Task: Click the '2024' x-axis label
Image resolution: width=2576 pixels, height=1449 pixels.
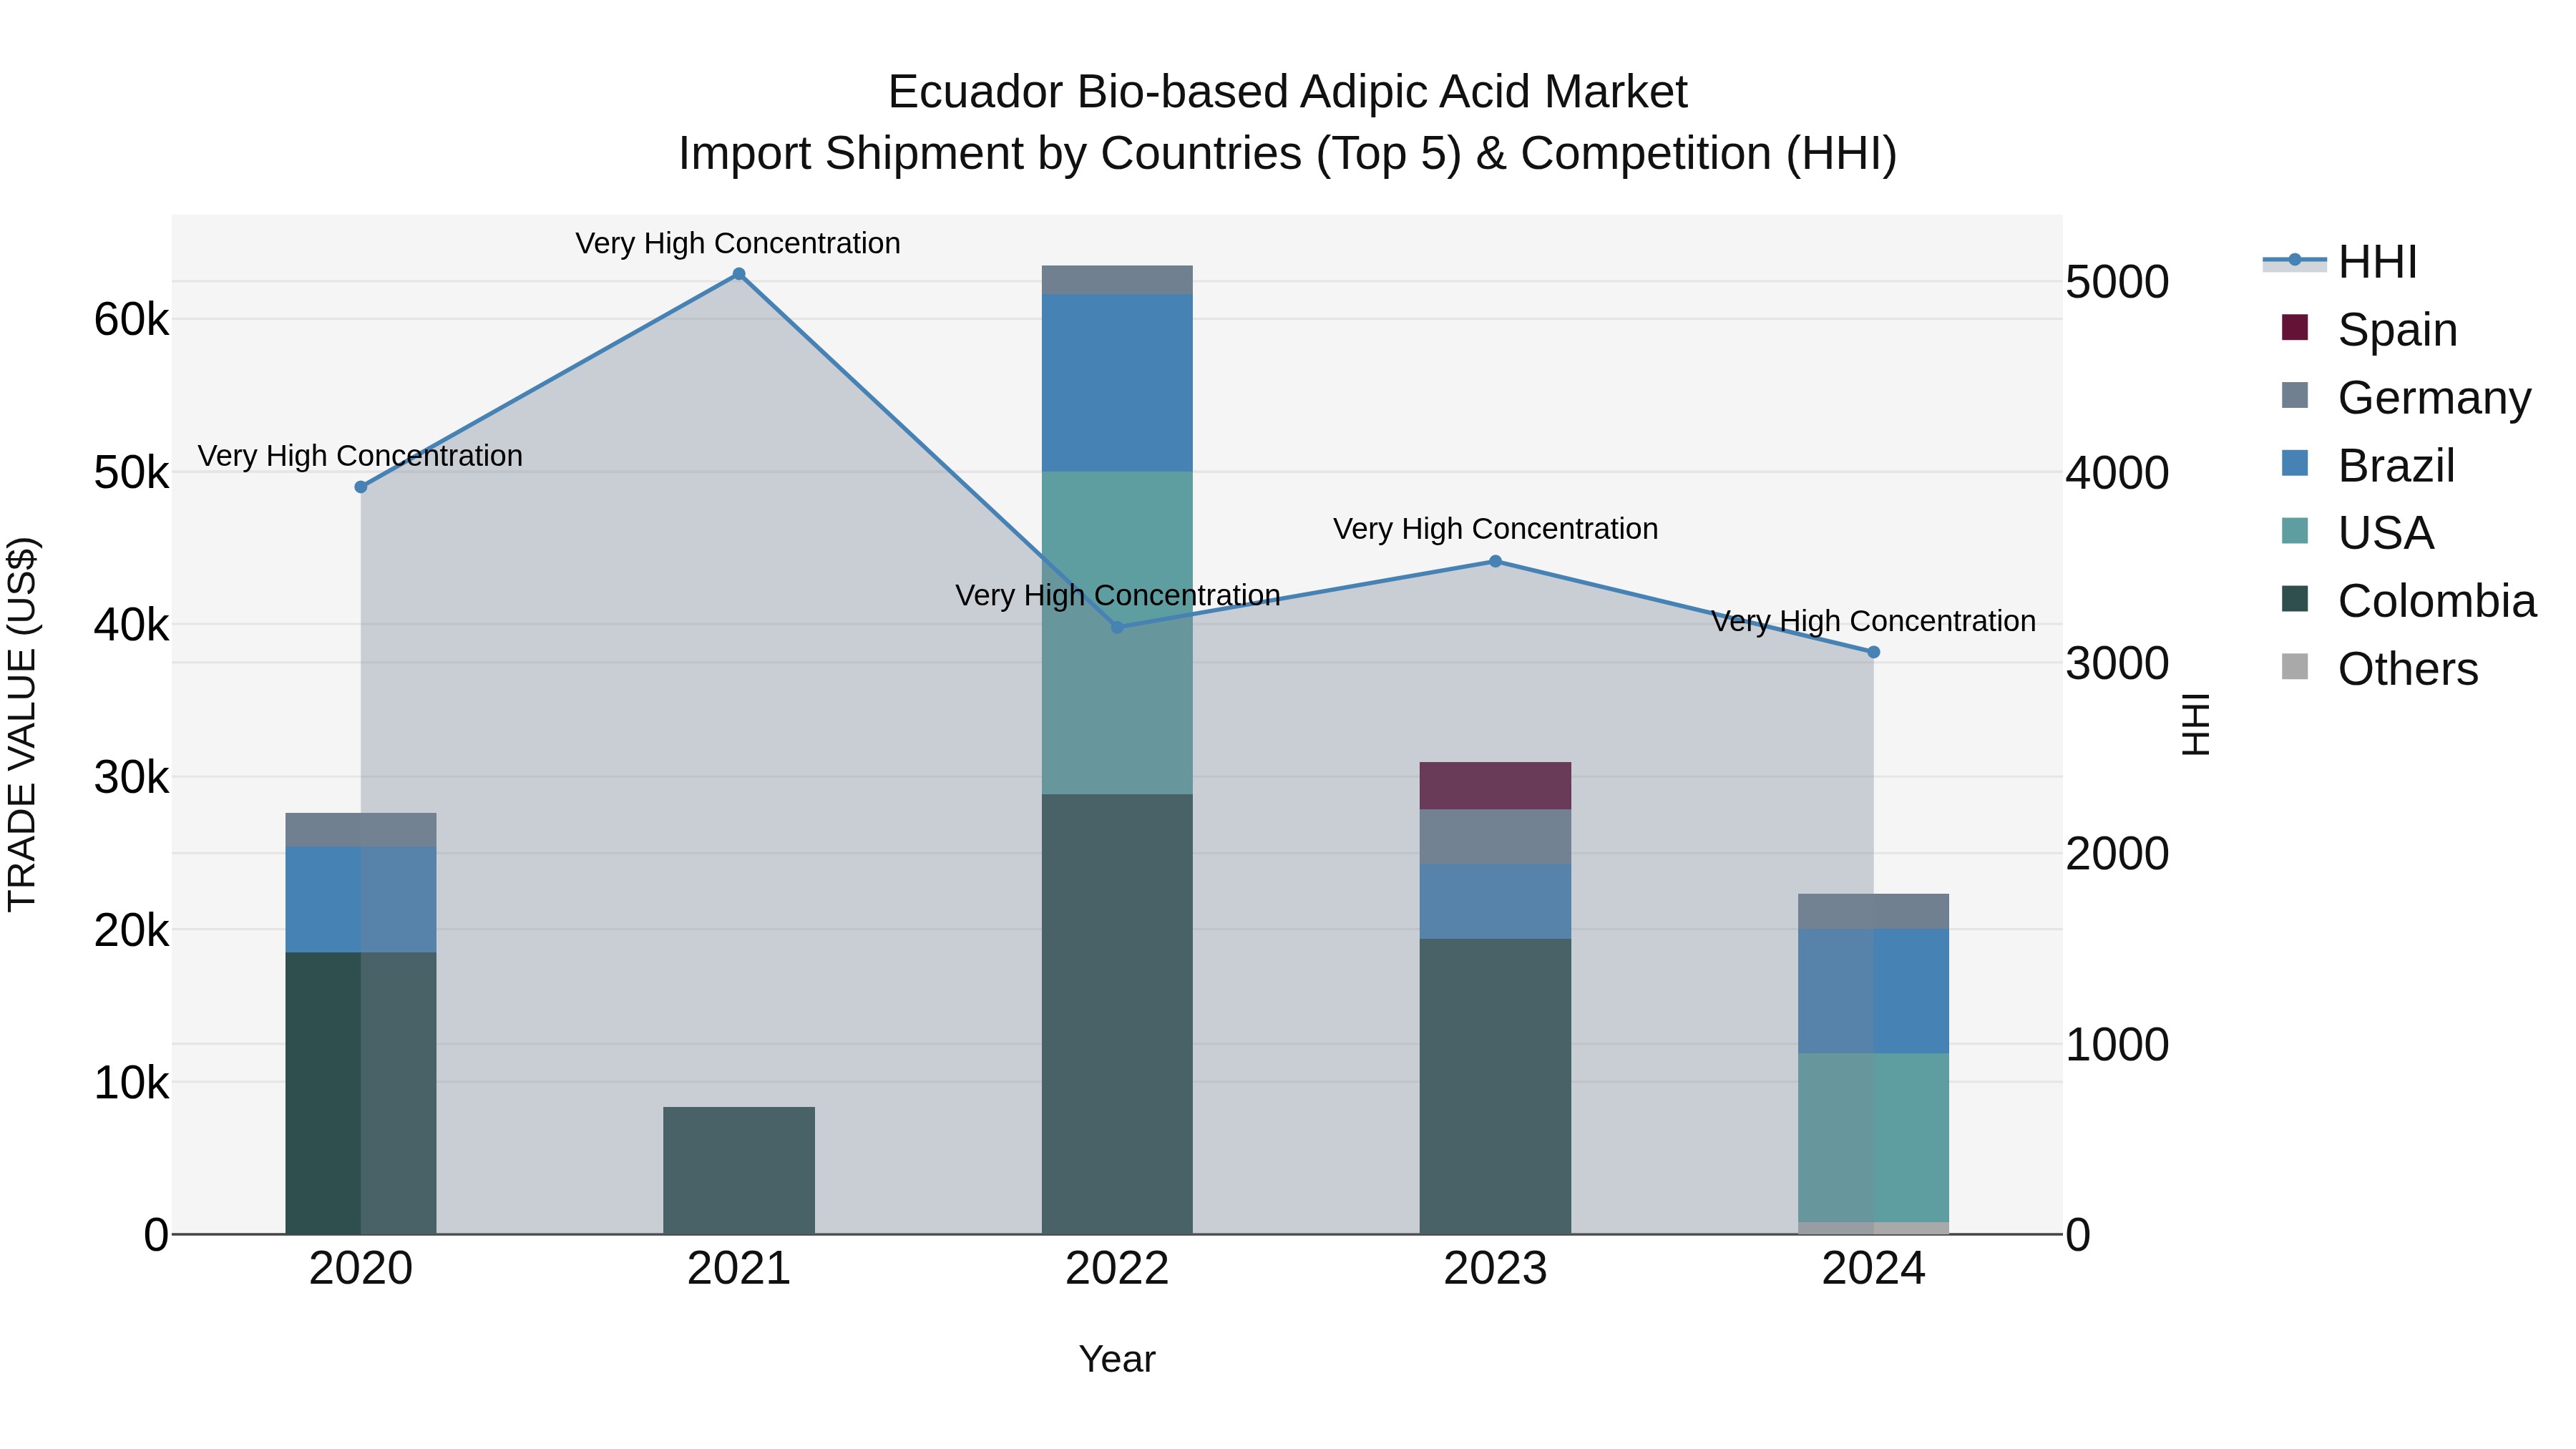Action: (1874, 1268)
